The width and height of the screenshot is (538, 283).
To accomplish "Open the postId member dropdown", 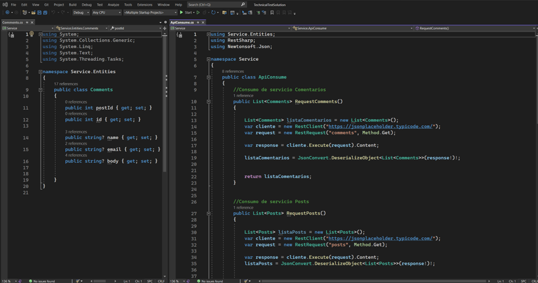I will pyautogui.click(x=136, y=28).
